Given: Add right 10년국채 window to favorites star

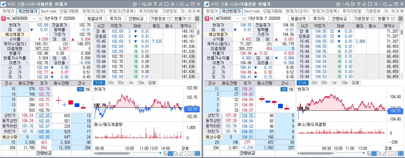Looking at the screenshot, I should [x=338, y=4].
